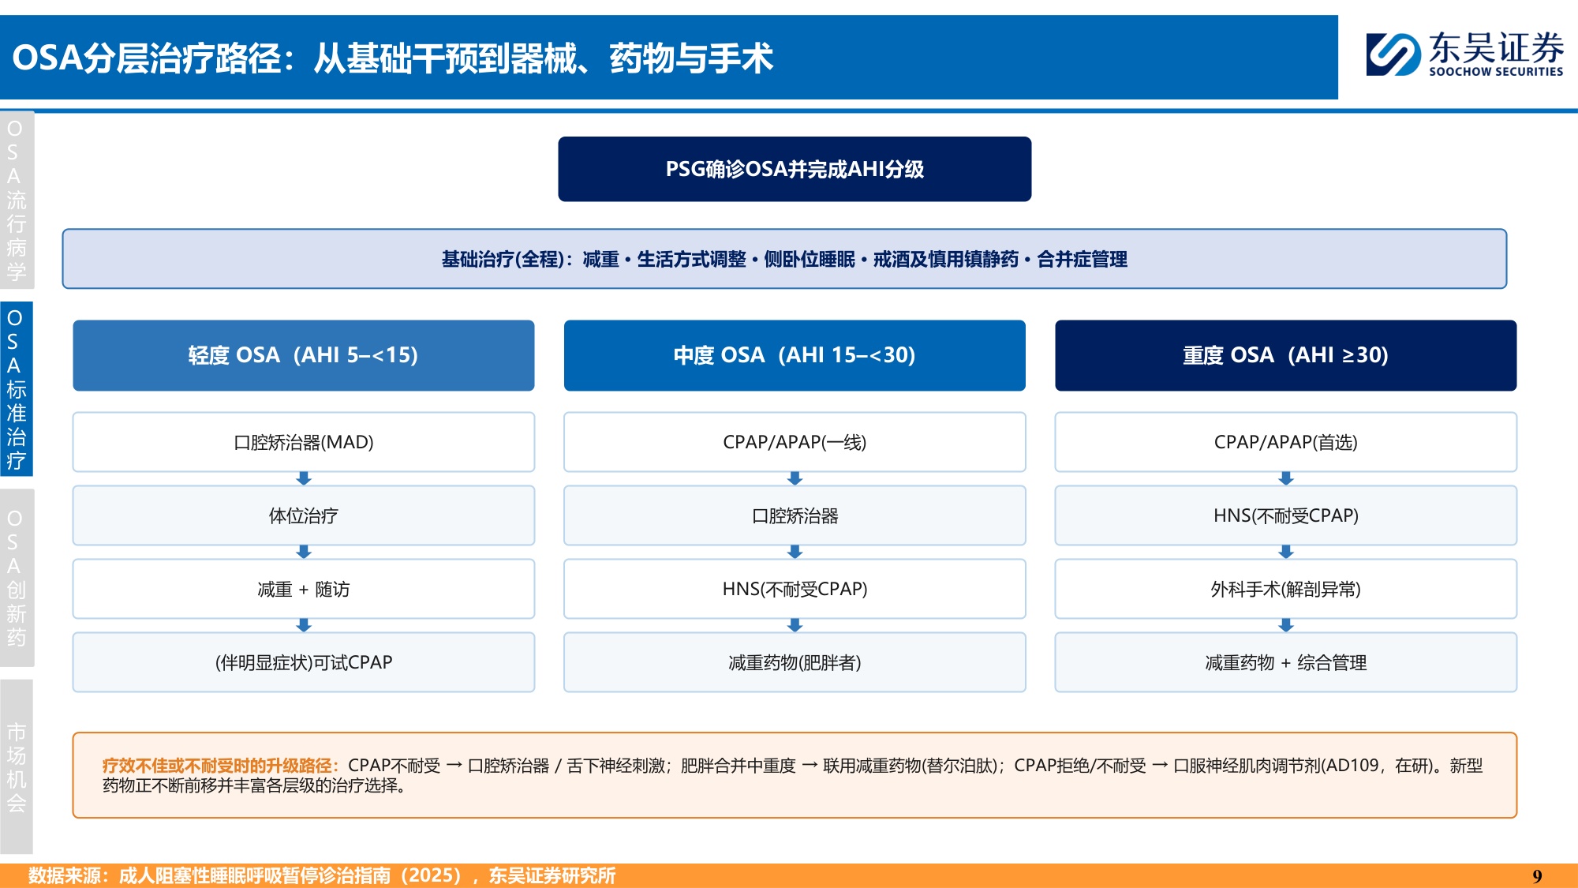Select the 基础治疗(全程) banner
Viewport: 1578px width, 888px height.
(x=784, y=259)
